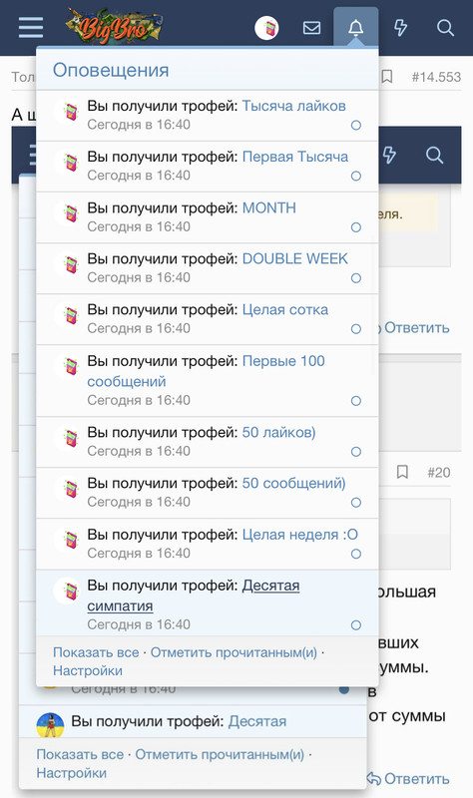Open the MONTH trophy link
This screenshot has width=473, height=798.
268,207
